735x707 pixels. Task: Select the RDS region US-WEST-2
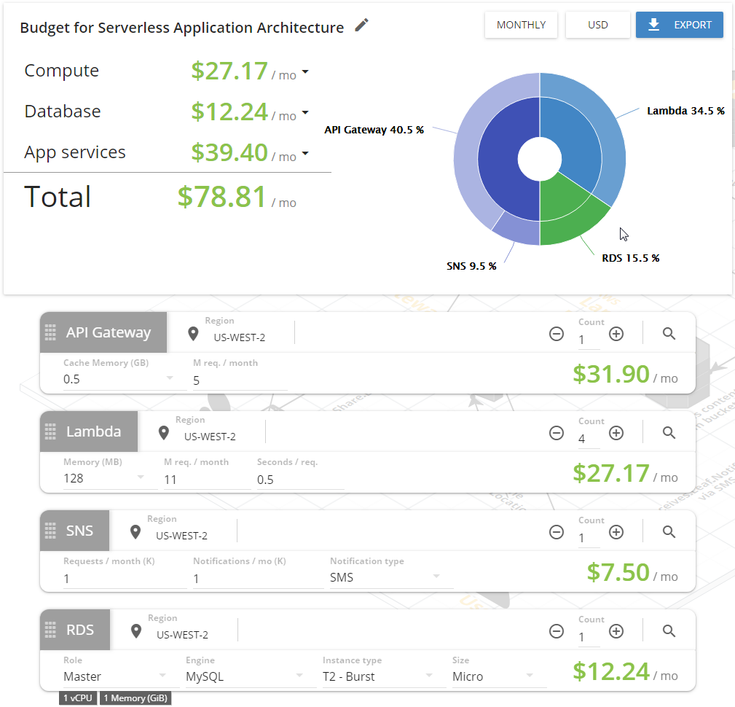(182, 635)
